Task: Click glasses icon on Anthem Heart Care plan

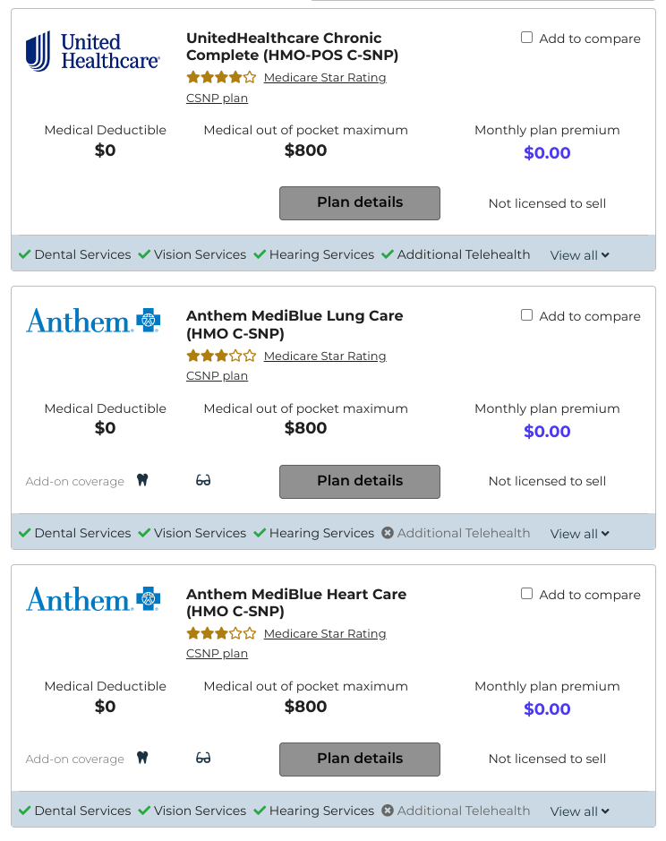Action: click(x=203, y=758)
